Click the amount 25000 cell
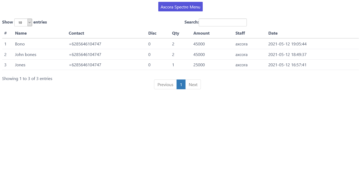 (199, 65)
